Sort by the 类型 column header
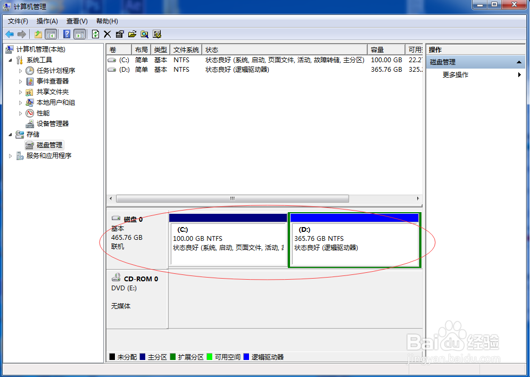Viewport: 530px width, 377px height. tap(161, 49)
